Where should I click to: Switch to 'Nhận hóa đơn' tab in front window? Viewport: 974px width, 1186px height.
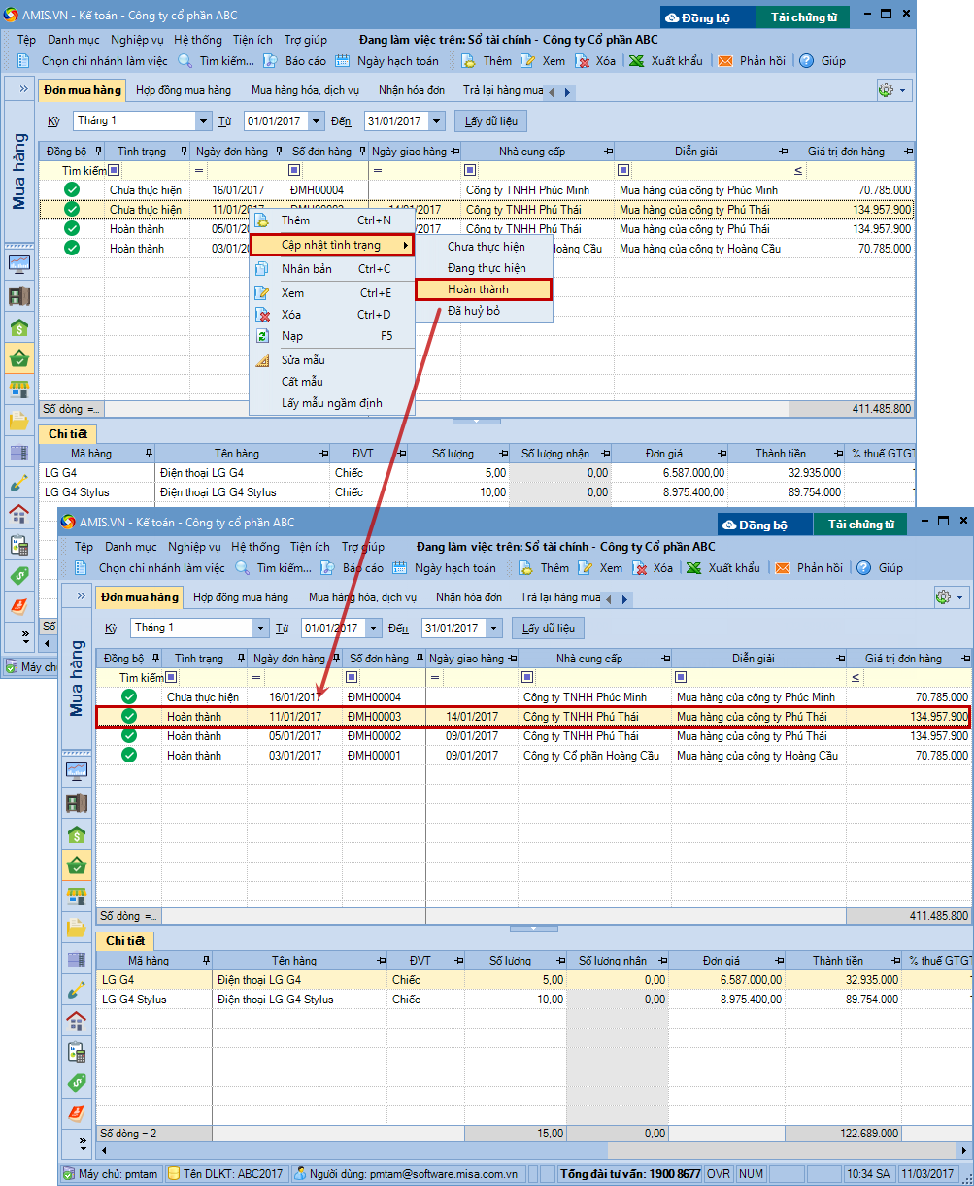tap(468, 597)
